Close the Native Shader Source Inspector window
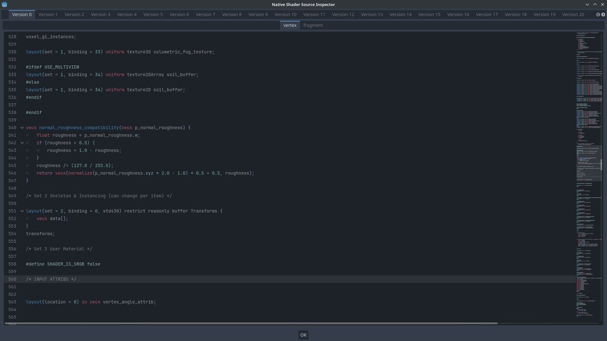 point(602,5)
